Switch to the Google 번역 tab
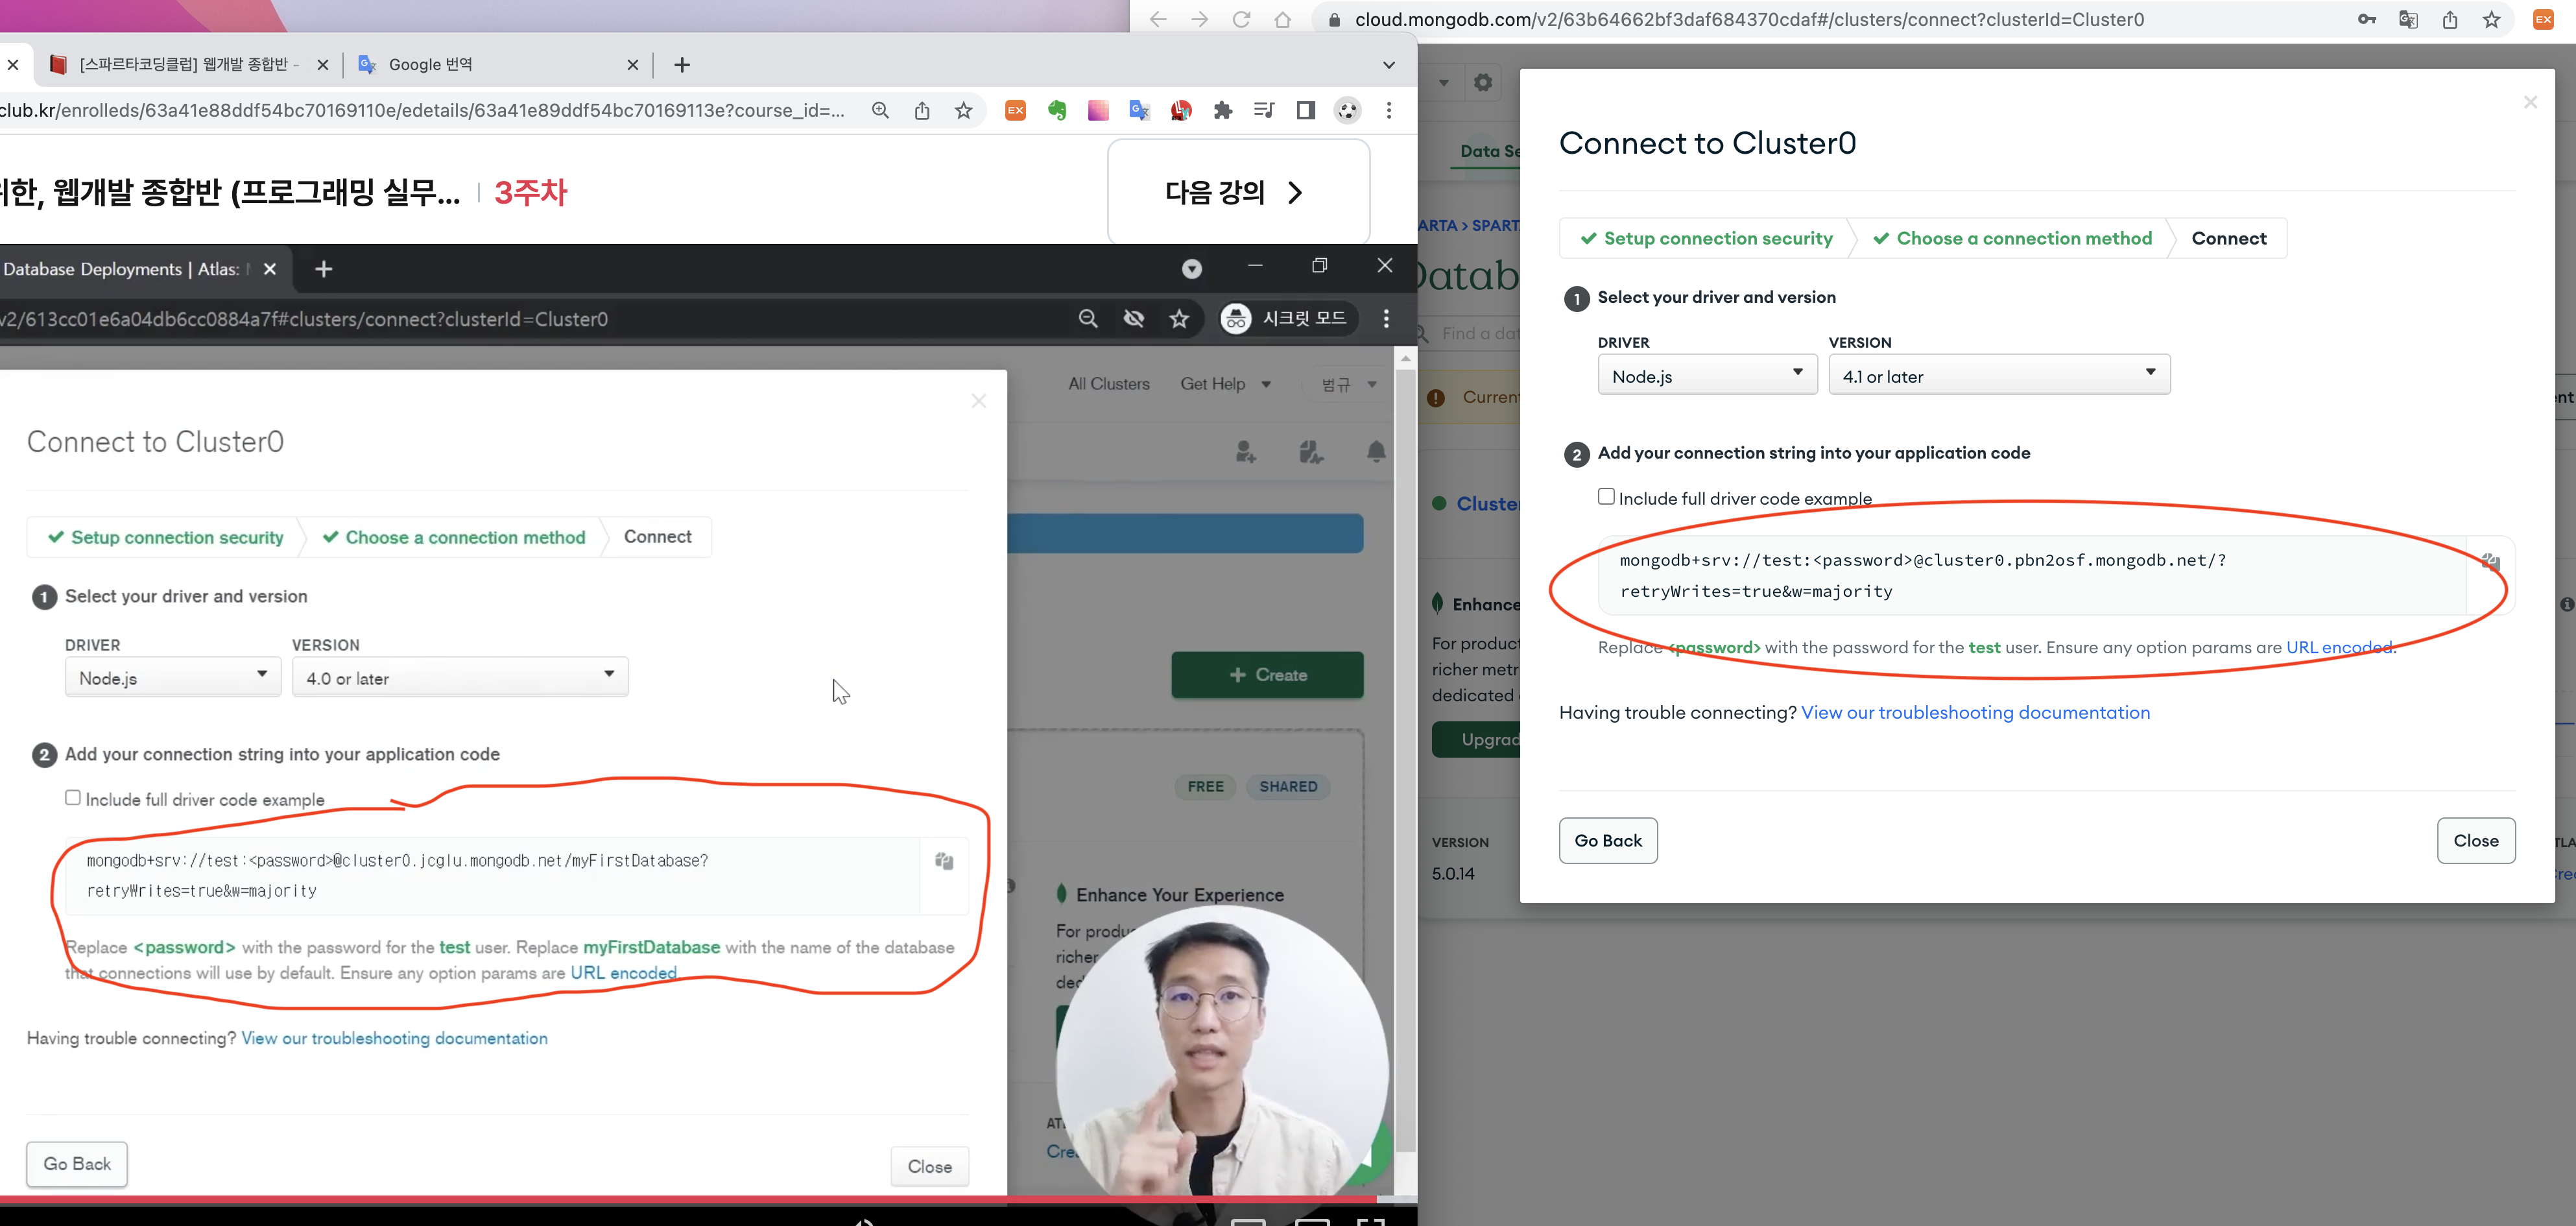Image resolution: width=2576 pixels, height=1226 pixels. (498, 64)
